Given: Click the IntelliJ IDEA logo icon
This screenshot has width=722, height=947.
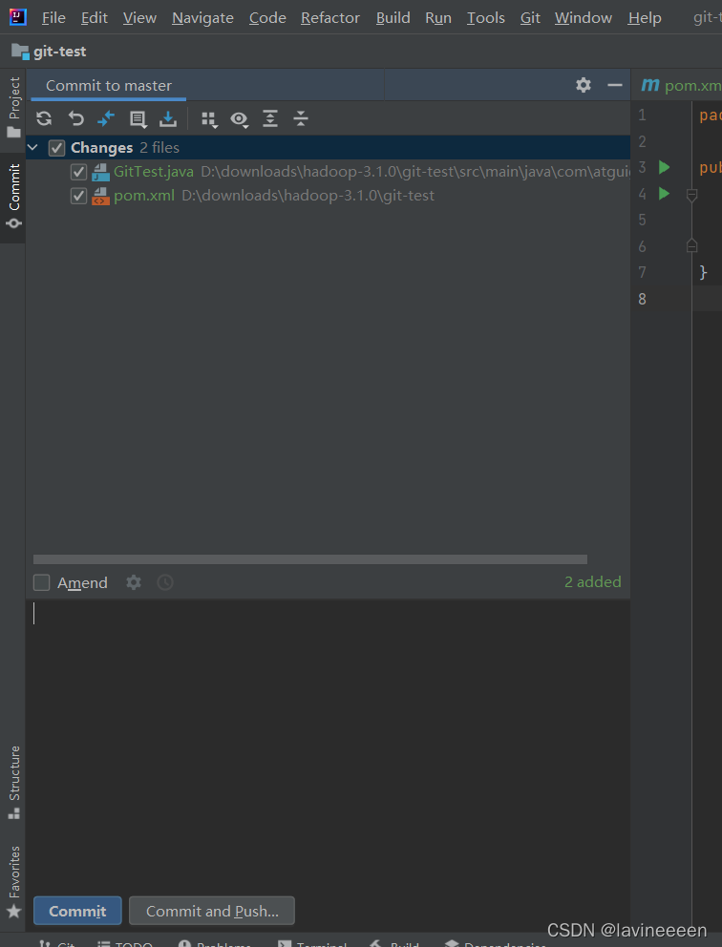Looking at the screenshot, I should tap(18, 17).
